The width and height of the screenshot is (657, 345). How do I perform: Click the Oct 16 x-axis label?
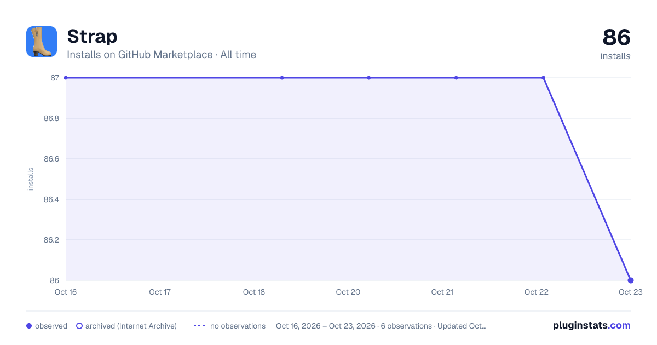tap(66, 292)
